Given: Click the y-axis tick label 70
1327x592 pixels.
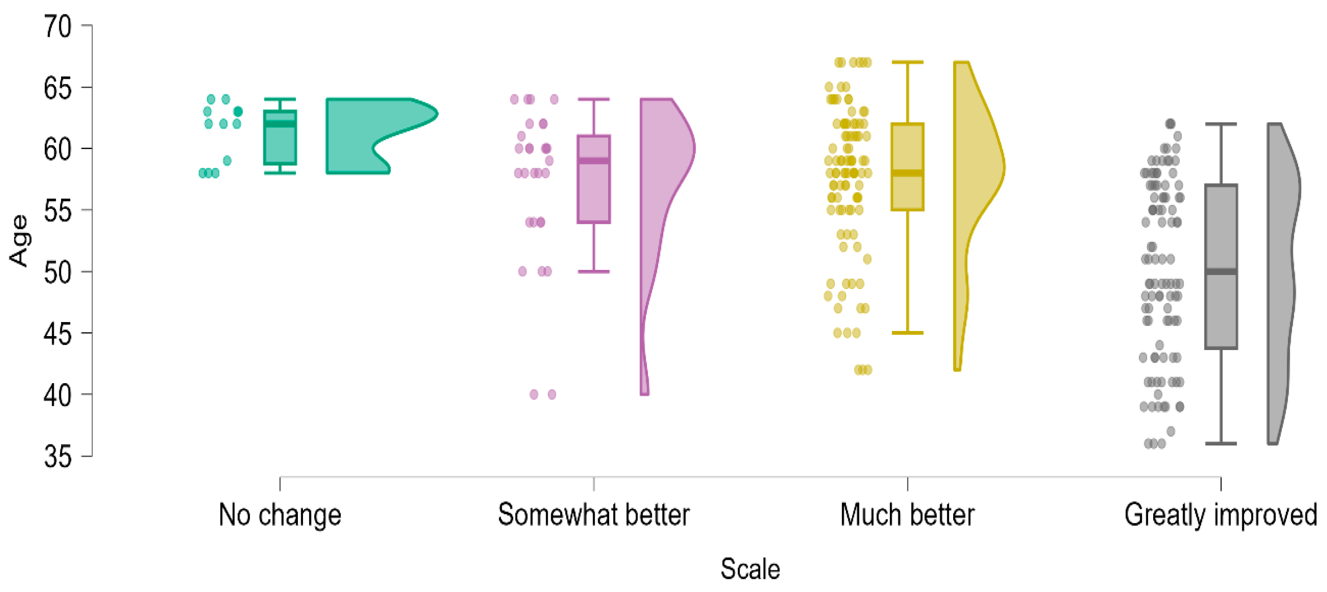Looking at the screenshot, I should [x=57, y=26].
